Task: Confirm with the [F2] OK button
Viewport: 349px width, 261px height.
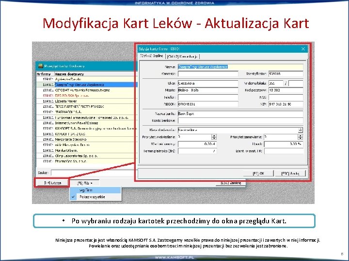Action: click(258, 174)
